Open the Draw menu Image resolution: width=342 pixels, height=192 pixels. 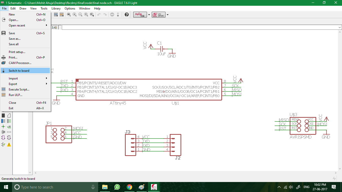[x=23, y=8]
